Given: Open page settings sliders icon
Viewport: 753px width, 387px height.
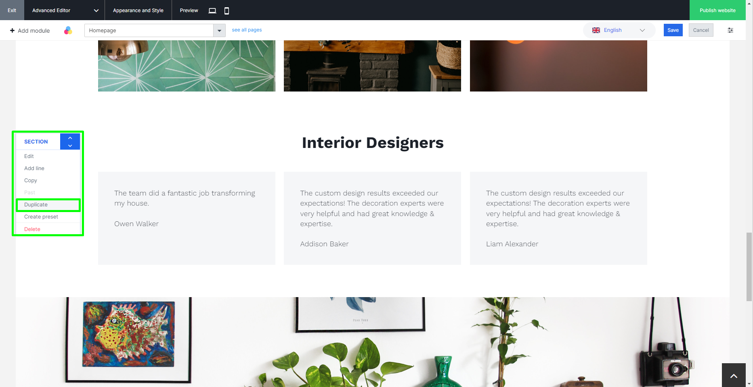Looking at the screenshot, I should [730, 30].
